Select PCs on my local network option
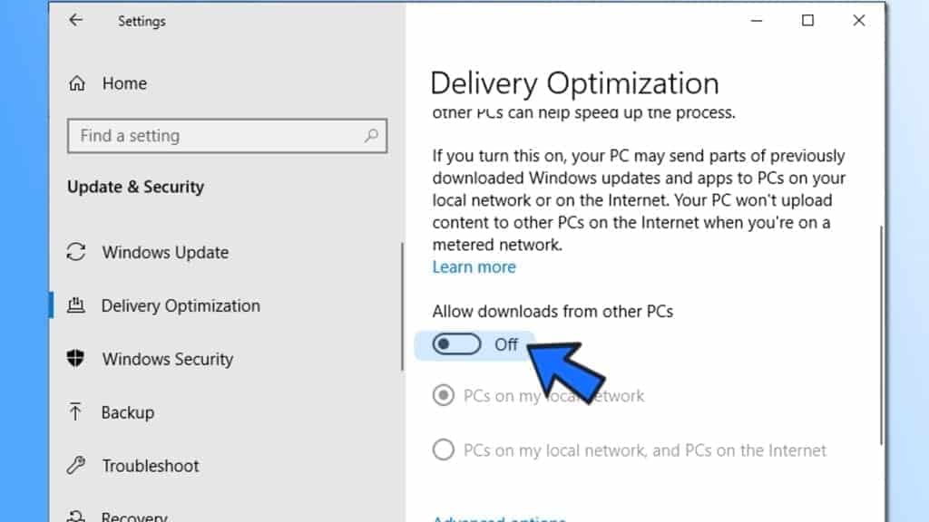 coord(443,395)
